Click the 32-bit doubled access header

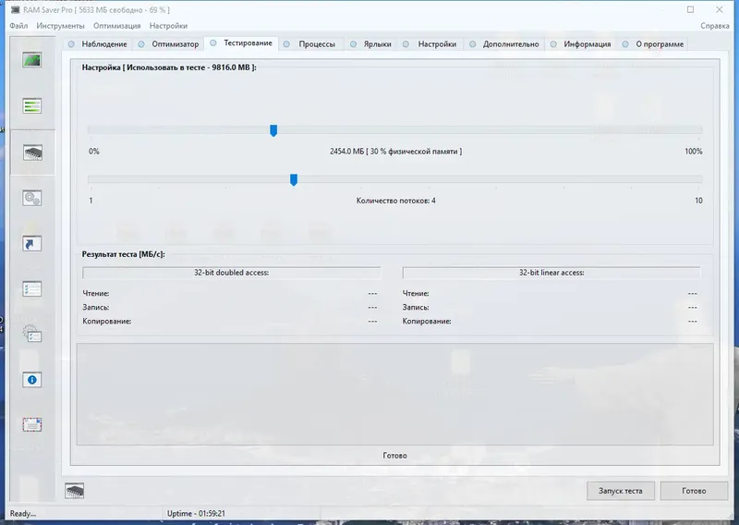click(x=232, y=273)
